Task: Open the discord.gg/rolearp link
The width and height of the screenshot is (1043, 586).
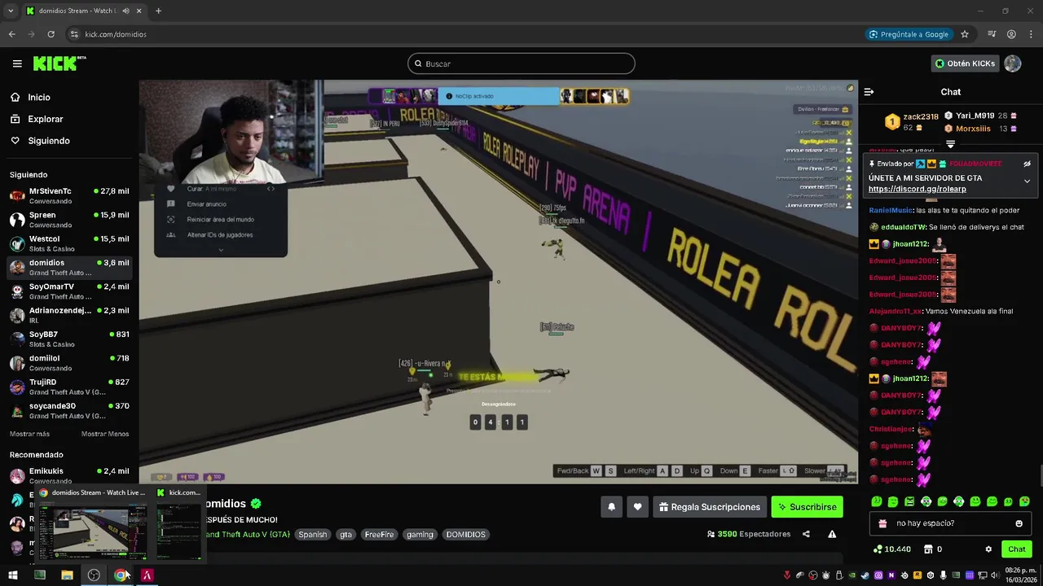Action: tap(917, 189)
